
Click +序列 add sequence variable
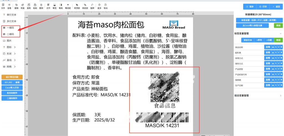pyautogui.click(x=259, y=40)
